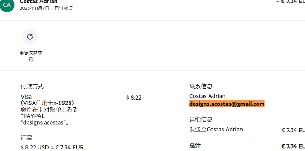Click the 总计 total label
This screenshot has width=305, height=151.
click(x=195, y=145)
